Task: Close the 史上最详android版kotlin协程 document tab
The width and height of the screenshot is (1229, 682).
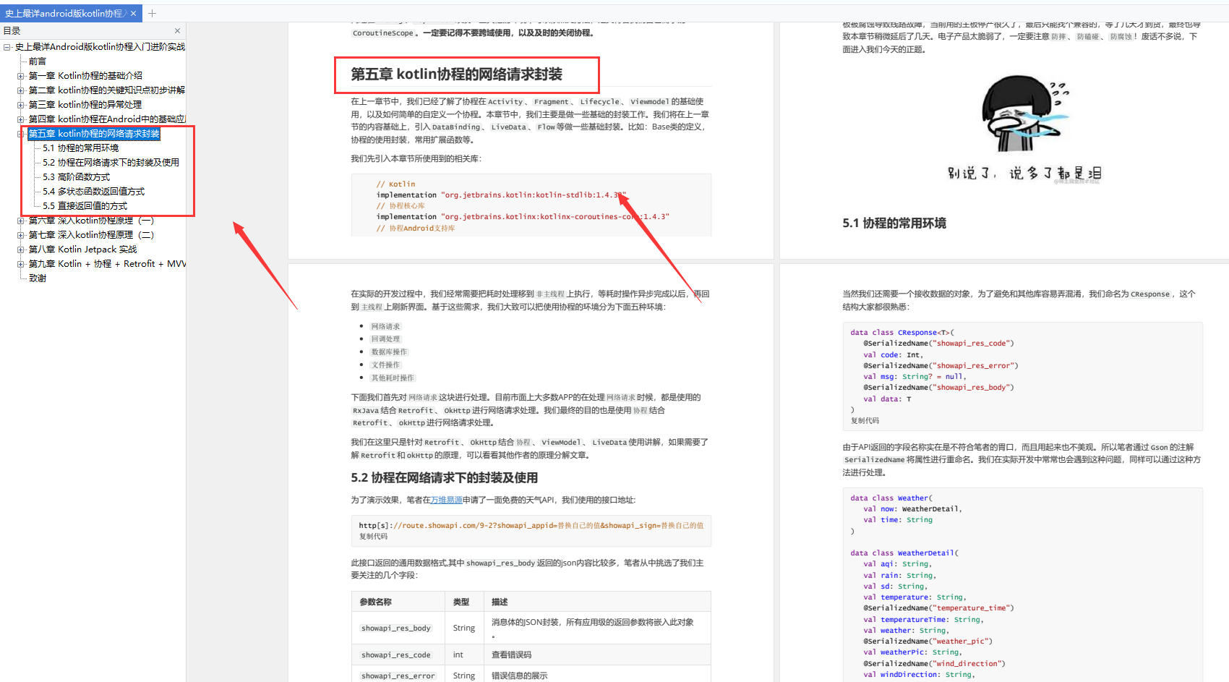Action: 133,13
